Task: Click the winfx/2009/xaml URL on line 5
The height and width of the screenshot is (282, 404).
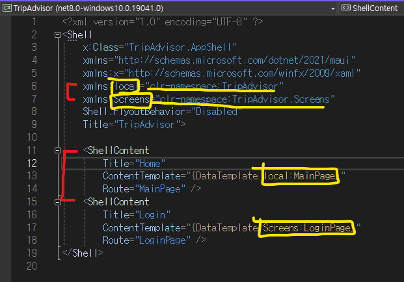Action: click(x=241, y=73)
